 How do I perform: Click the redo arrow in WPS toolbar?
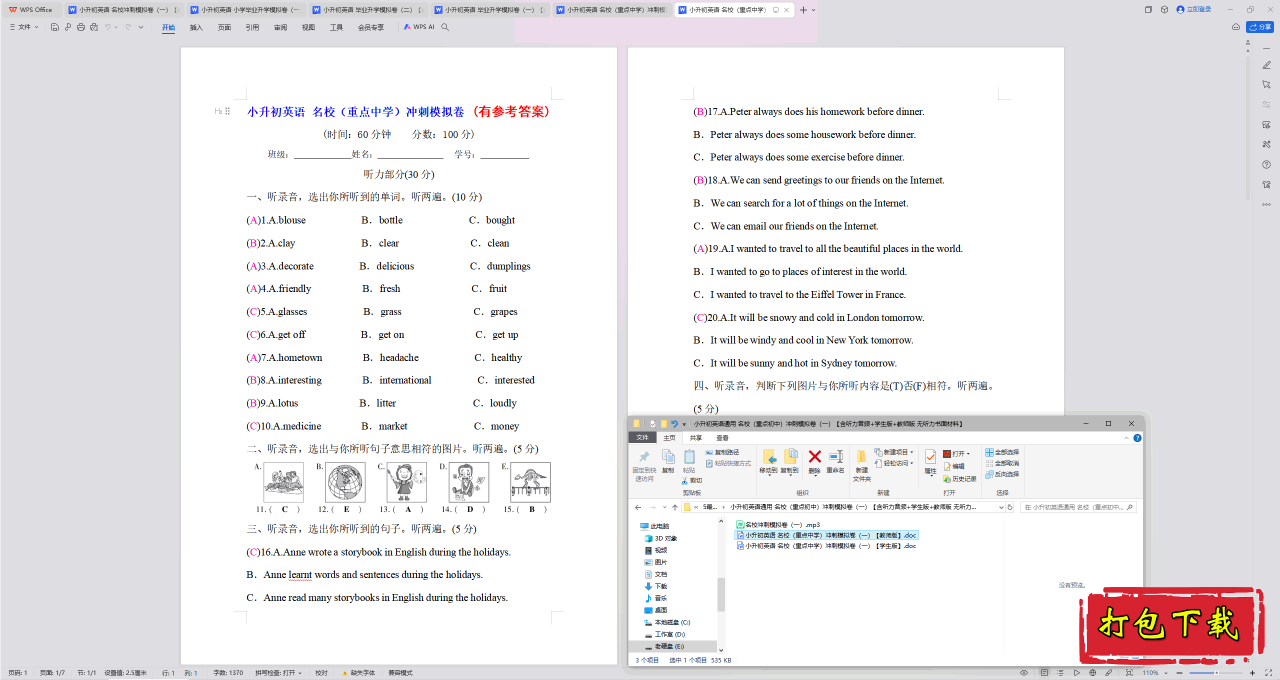(x=128, y=27)
